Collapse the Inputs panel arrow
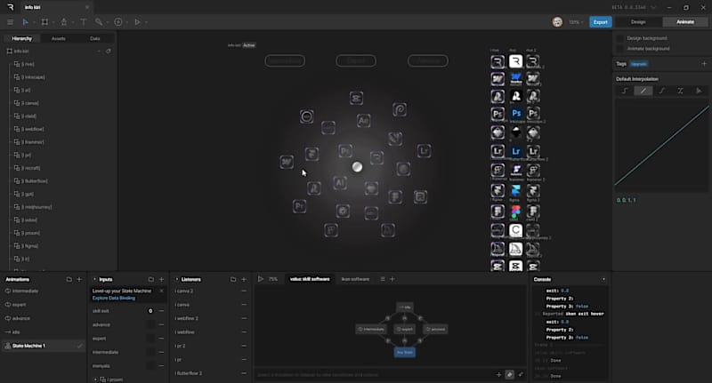The height and width of the screenshot is (383, 712). pos(94,279)
